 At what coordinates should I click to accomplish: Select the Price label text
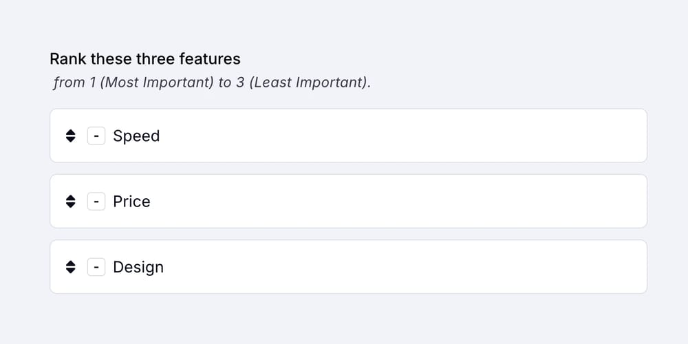point(131,202)
